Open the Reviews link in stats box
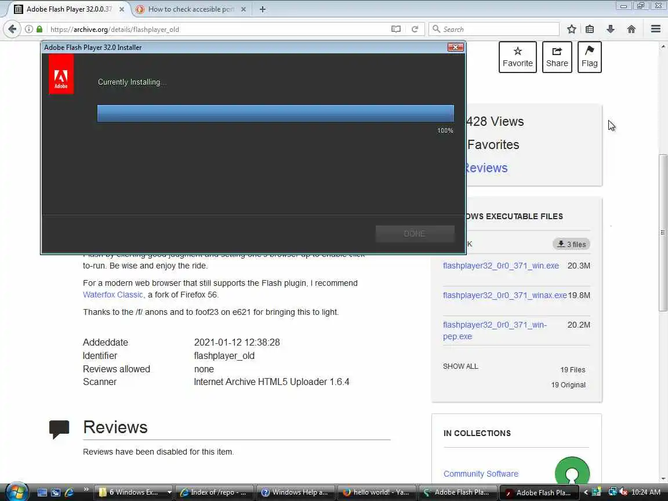 [x=487, y=168]
